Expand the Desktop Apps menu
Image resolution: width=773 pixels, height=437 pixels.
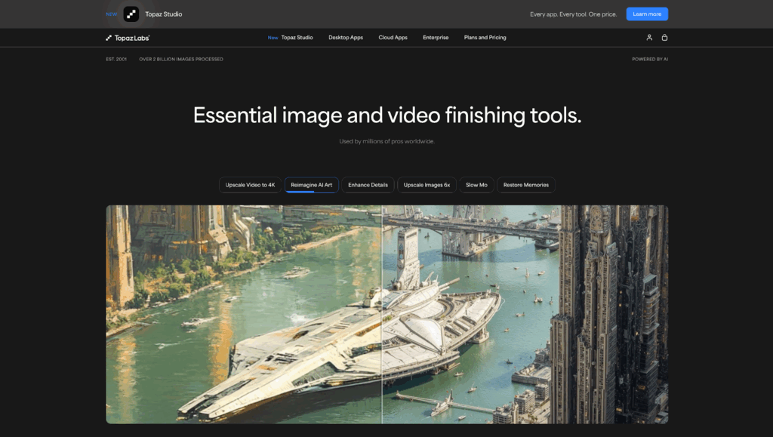click(x=346, y=38)
